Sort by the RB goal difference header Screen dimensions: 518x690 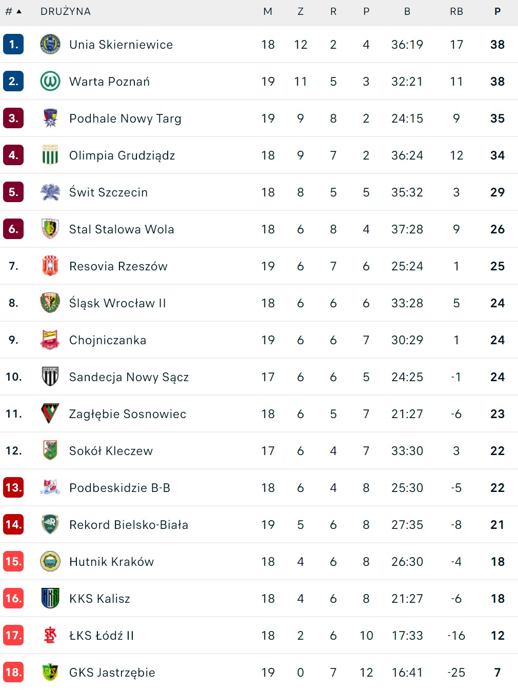[x=456, y=11]
